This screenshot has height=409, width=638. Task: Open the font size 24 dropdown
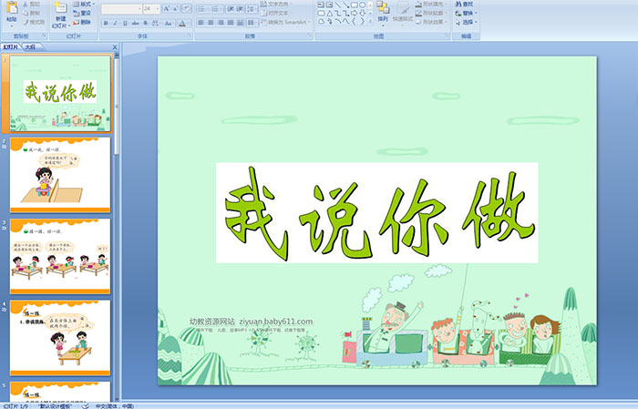click(158, 8)
